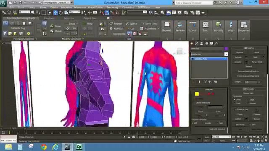
Task: Open the Workspace Default dropdown
Action: [57, 3]
